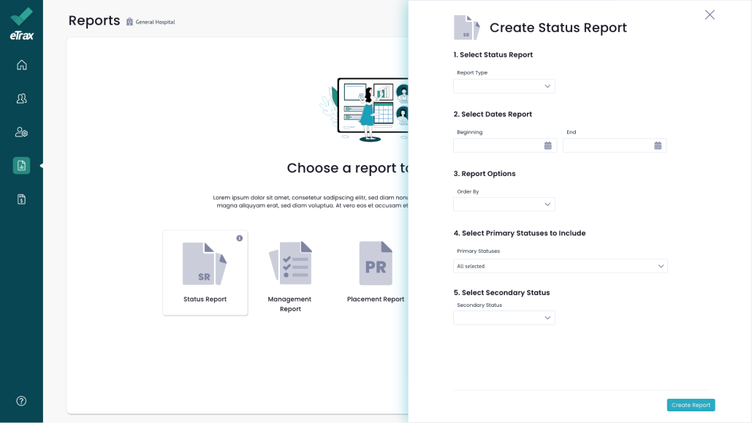Choose the Status Report card
Image resolution: width=752 pixels, height=423 pixels.
pos(205,273)
